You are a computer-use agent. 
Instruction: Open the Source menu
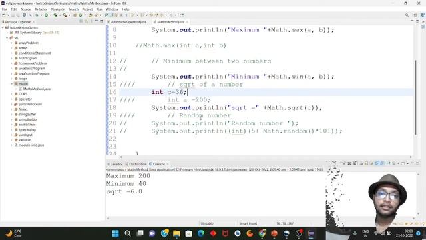tap(26, 9)
